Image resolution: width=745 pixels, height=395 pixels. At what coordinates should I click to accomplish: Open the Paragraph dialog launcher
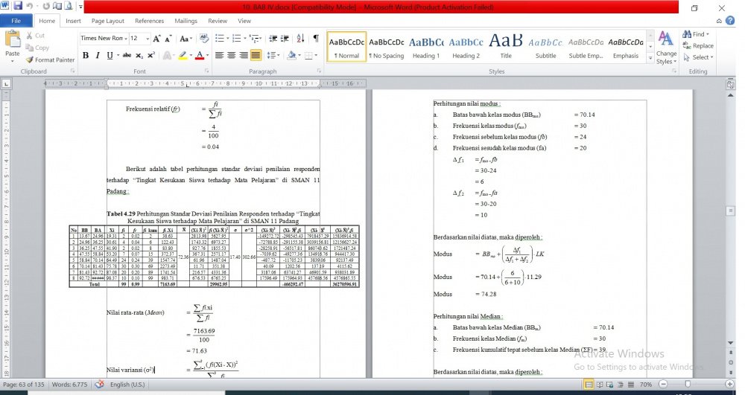tap(319, 71)
